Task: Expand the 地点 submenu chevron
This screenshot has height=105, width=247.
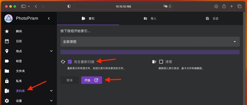Action: [51, 51]
